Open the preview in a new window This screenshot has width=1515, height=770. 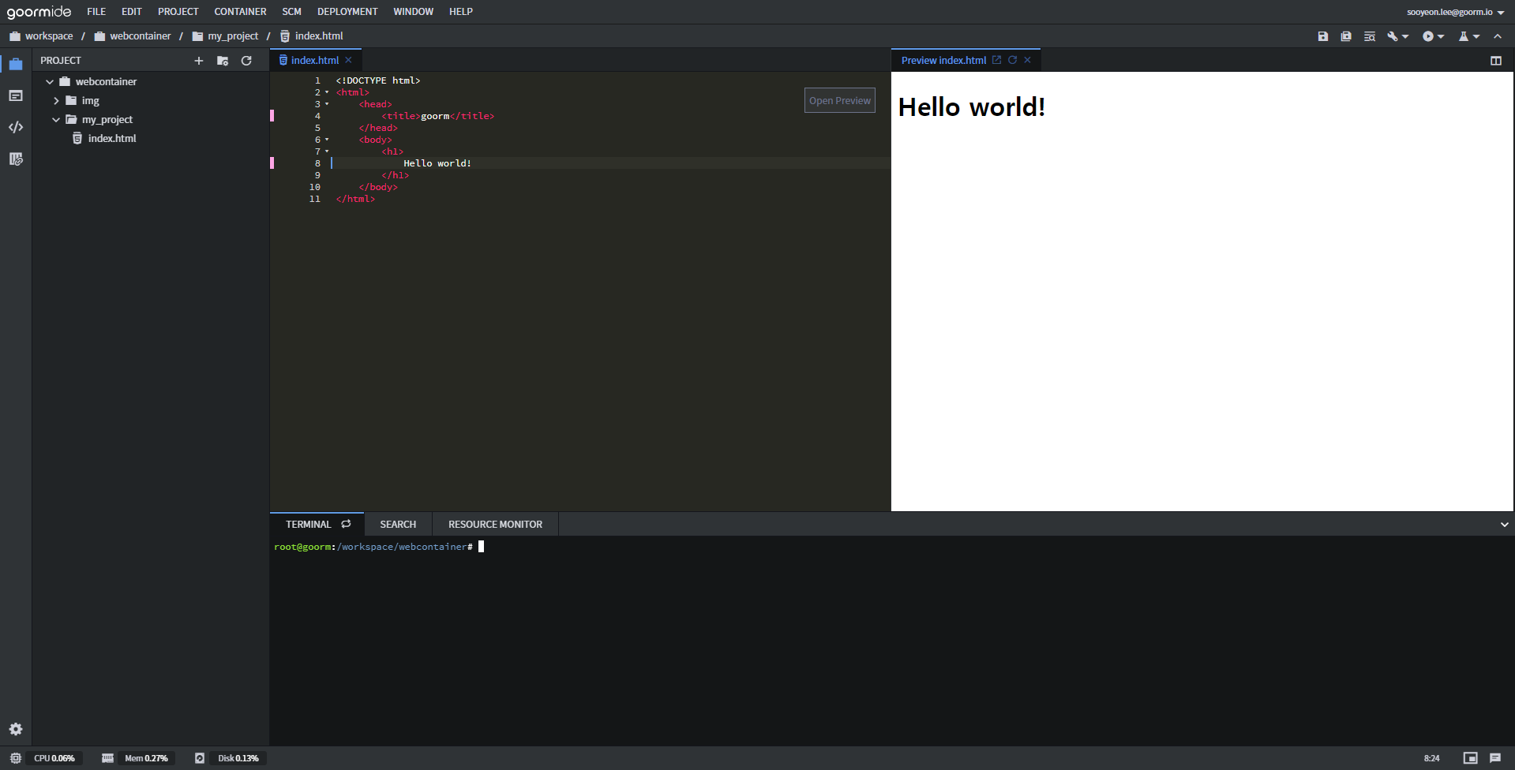click(x=996, y=60)
